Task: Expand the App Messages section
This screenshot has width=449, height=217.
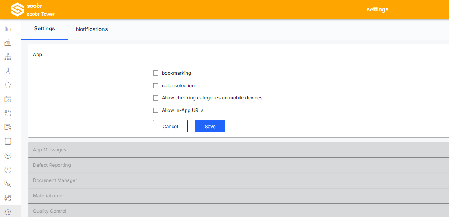Action: pos(239,150)
